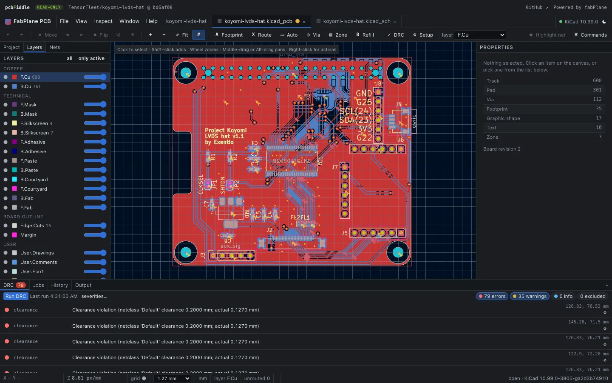Toggle the 35 warnings filter
612x383 pixels.
(530, 296)
